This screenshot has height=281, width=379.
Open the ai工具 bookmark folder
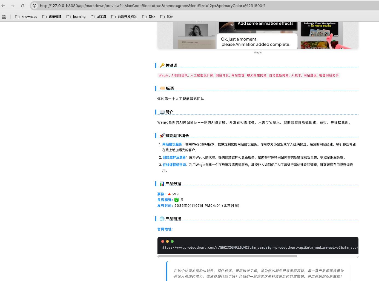point(98,17)
